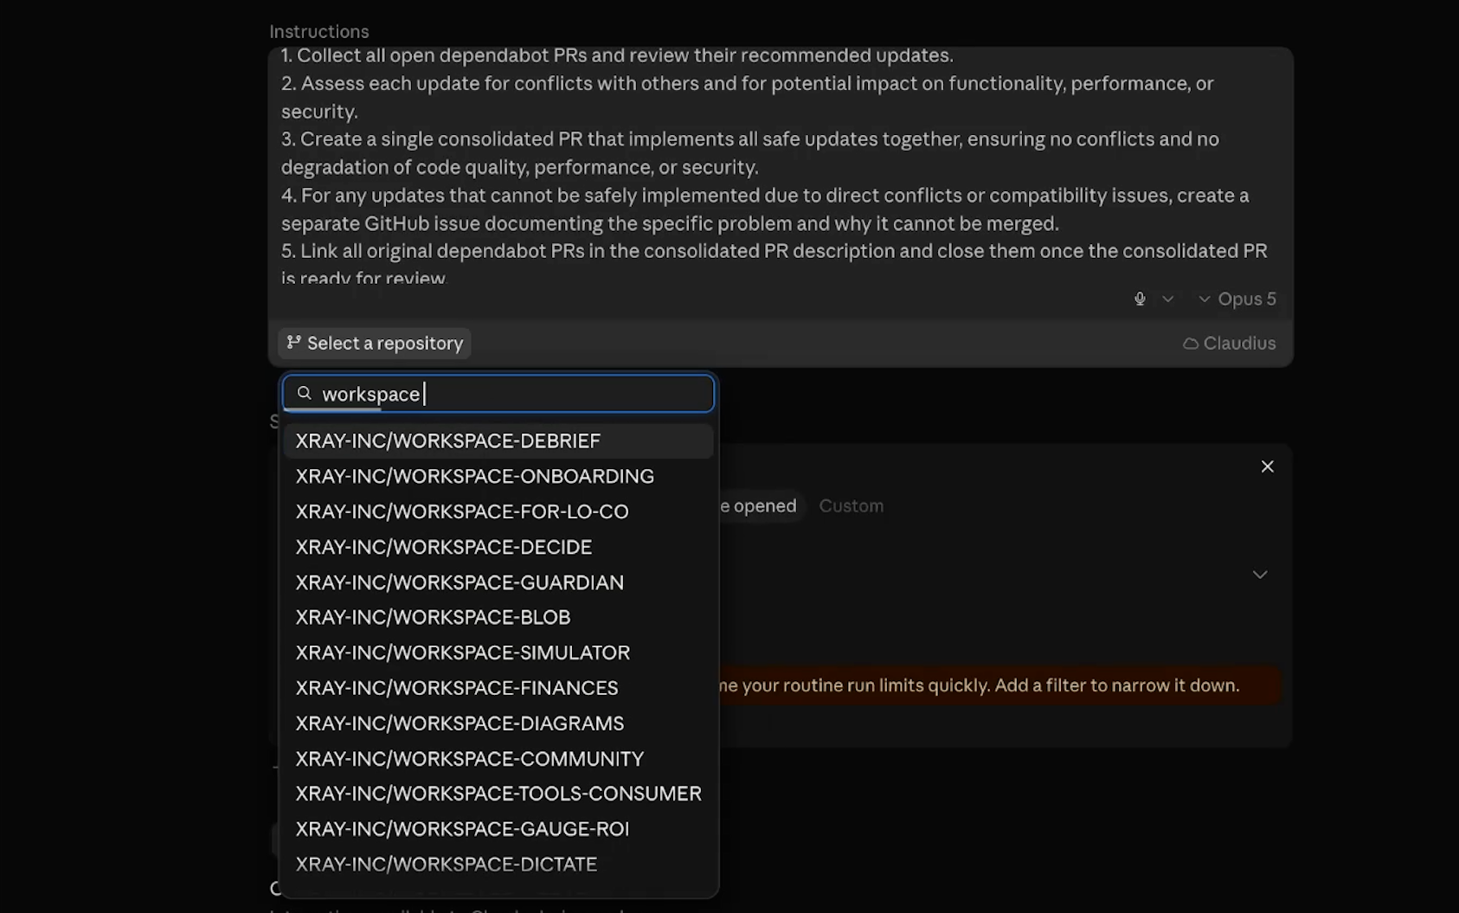Viewport: 1459px width, 913px height.
Task: Pick the XRAY-INC/WORKSPACE-DECIDE repository
Action: [498, 547]
